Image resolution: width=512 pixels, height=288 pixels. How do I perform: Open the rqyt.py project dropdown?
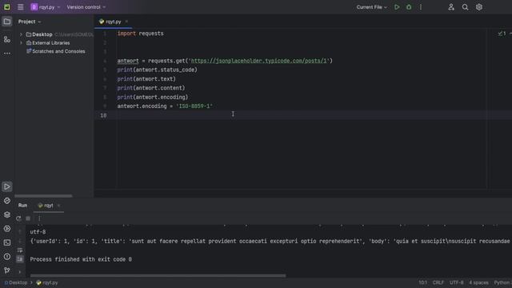(46, 7)
